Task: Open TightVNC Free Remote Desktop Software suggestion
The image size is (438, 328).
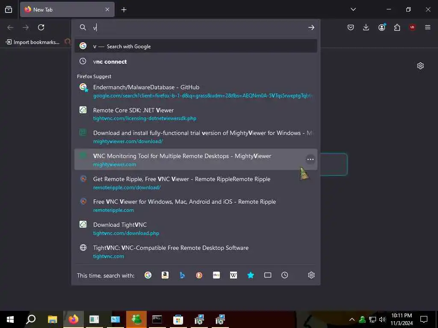Action: point(196,252)
